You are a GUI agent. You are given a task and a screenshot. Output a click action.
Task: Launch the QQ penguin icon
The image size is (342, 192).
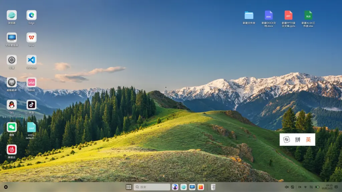(12, 105)
